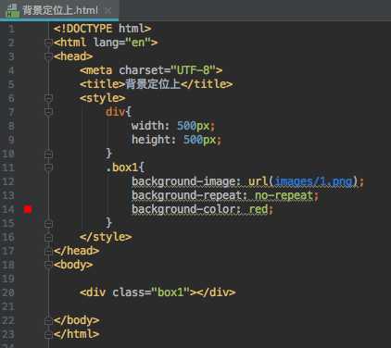Open the images/1.png link in url()
The image size is (391, 348).
pos(313,181)
